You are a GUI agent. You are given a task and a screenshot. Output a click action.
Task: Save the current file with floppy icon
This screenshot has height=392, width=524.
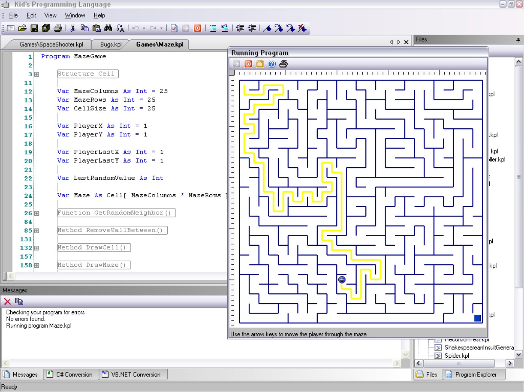coord(34,28)
